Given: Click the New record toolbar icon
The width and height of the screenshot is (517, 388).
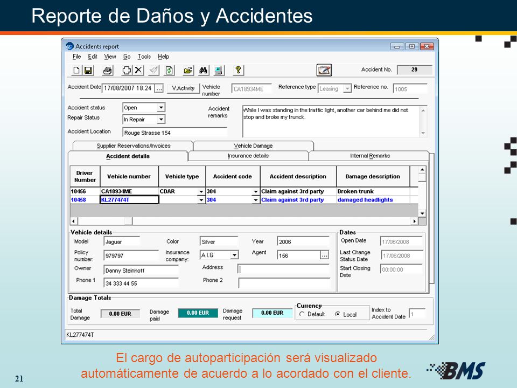Looking at the screenshot, I should point(76,70).
